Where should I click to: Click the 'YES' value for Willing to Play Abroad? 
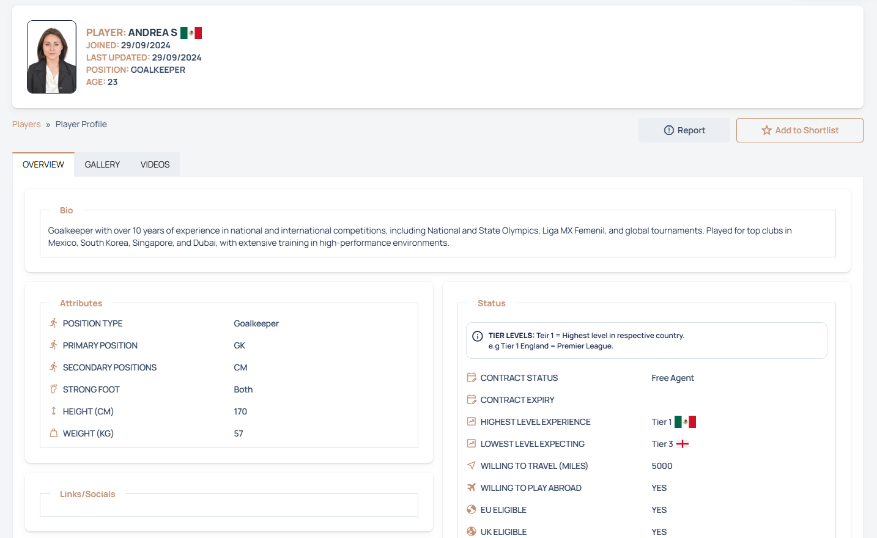[659, 488]
